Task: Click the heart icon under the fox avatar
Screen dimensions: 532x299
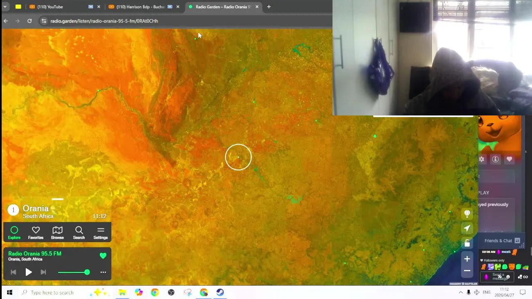Action: tap(509, 159)
